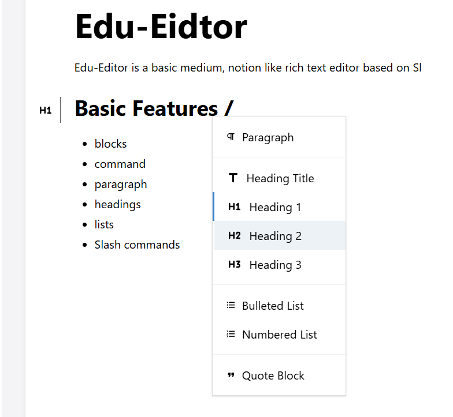Viewport: 453px width, 417px height.
Task: Choose Heading Title block option
Action: pyautogui.click(x=280, y=178)
